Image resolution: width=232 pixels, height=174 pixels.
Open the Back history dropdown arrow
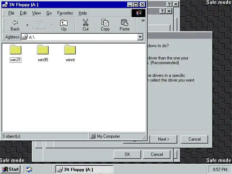(27, 25)
